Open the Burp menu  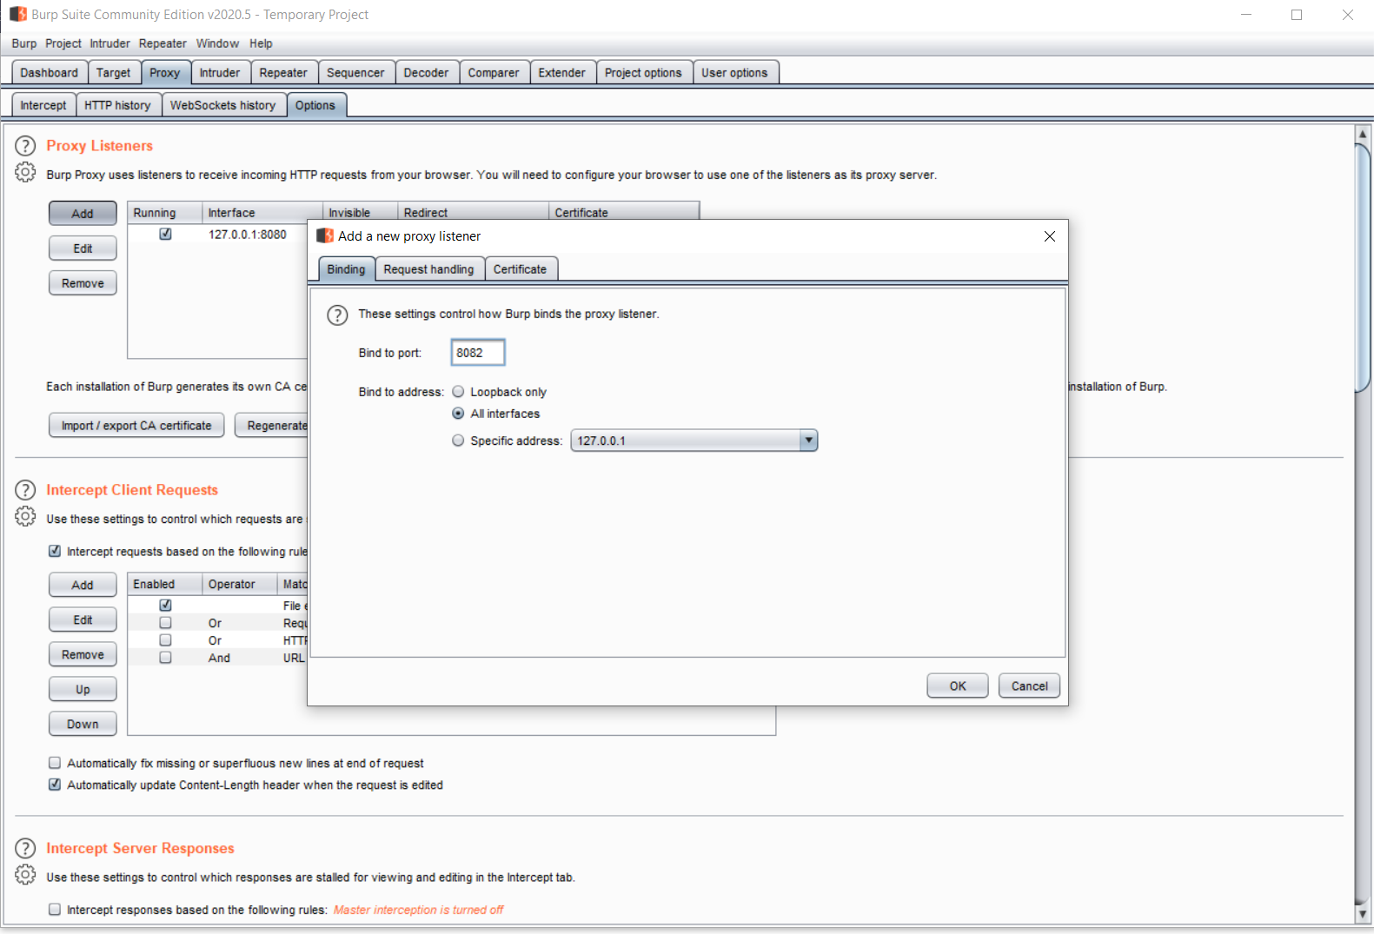(24, 43)
